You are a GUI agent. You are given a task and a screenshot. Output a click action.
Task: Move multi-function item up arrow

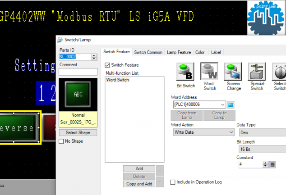click(x=160, y=170)
